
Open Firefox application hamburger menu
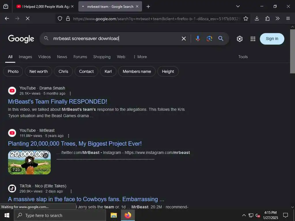tap(288, 18)
